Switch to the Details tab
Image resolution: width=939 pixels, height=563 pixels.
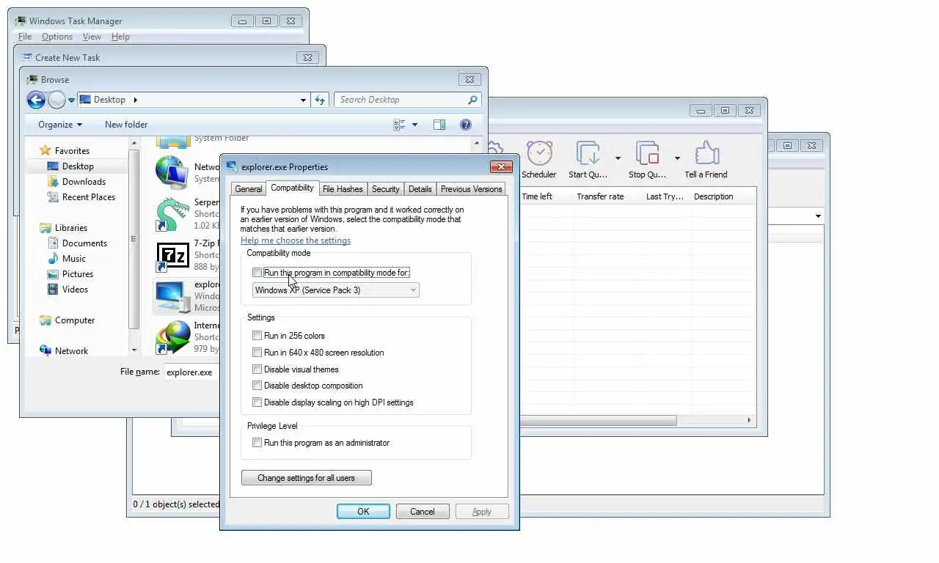coord(420,189)
